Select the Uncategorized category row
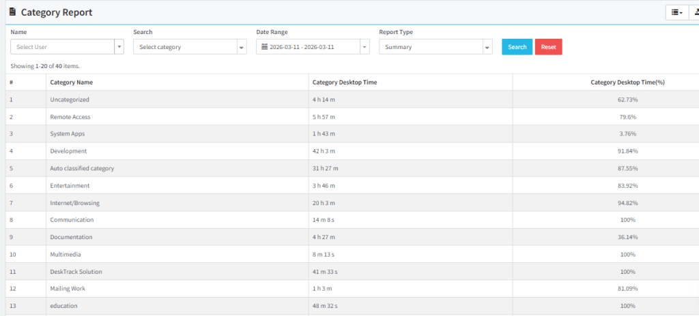This screenshot has height=316, width=699. click(x=352, y=99)
